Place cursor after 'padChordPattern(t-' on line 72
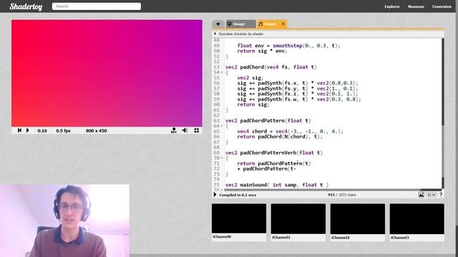 pos(297,169)
